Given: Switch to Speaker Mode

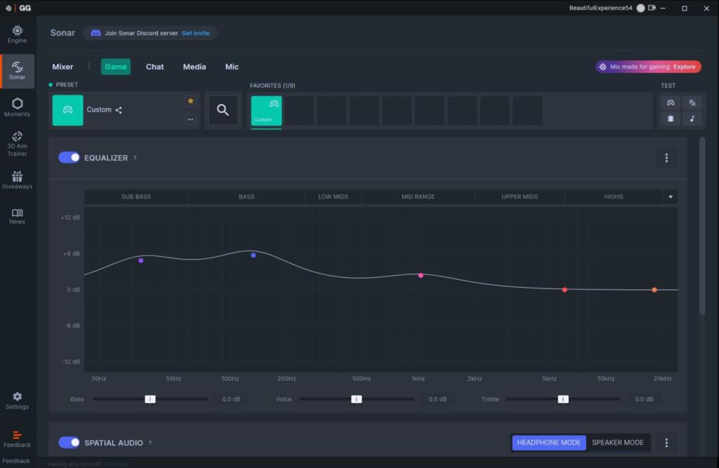Looking at the screenshot, I should click(617, 443).
